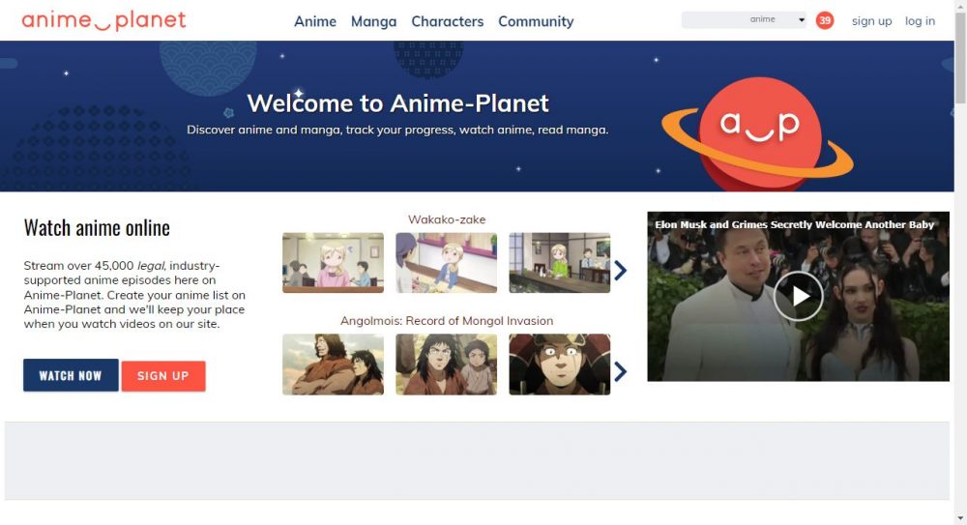This screenshot has height=525, width=967.
Task: Open first Angolmois episode thumbnail
Action: (333, 364)
